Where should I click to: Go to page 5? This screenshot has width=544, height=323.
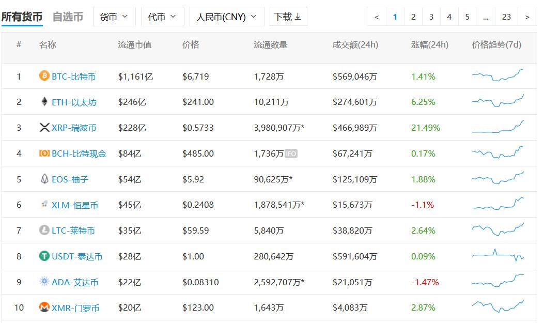468,17
